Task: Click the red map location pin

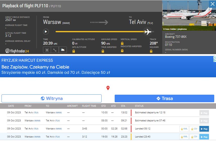Action: [x=108, y=88]
